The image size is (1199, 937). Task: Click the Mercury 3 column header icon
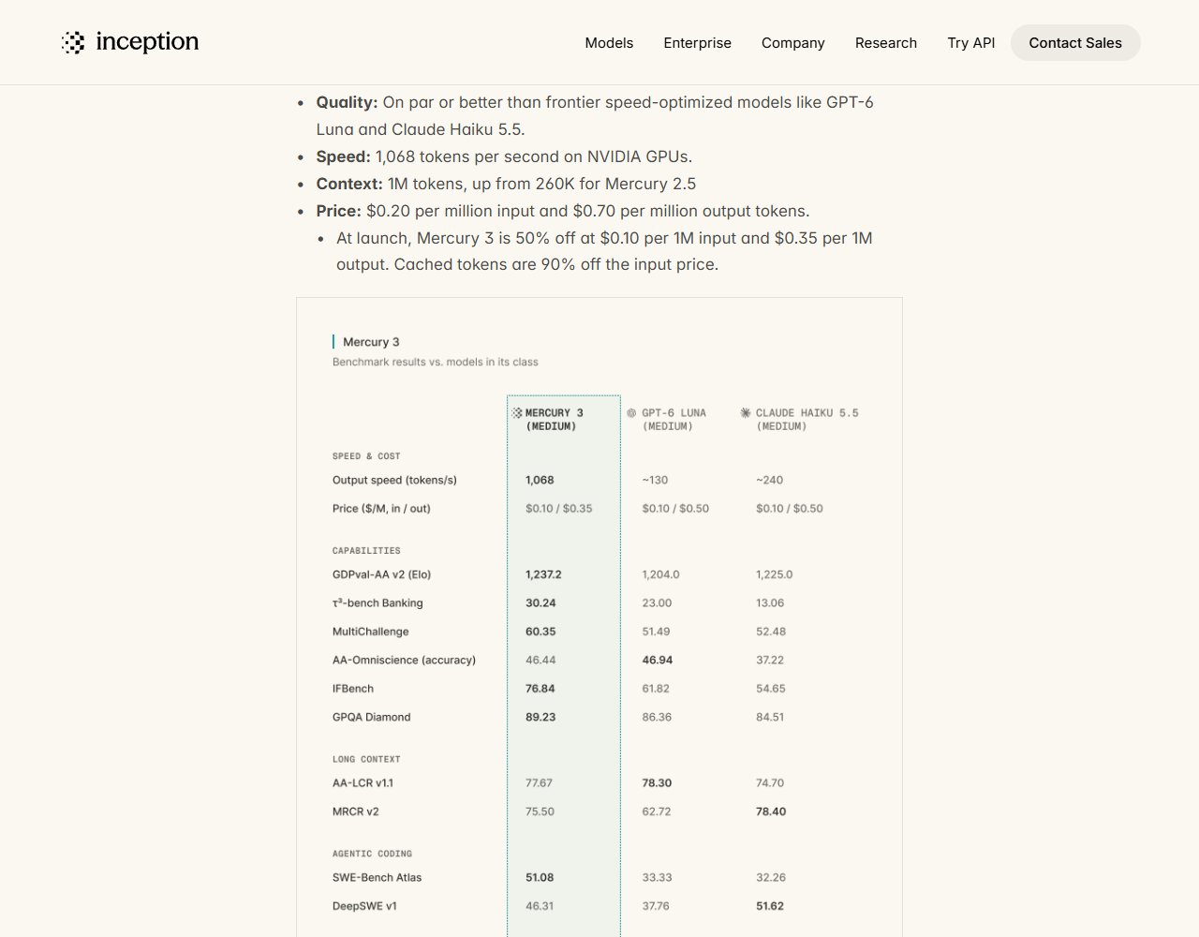(x=516, y=412)
